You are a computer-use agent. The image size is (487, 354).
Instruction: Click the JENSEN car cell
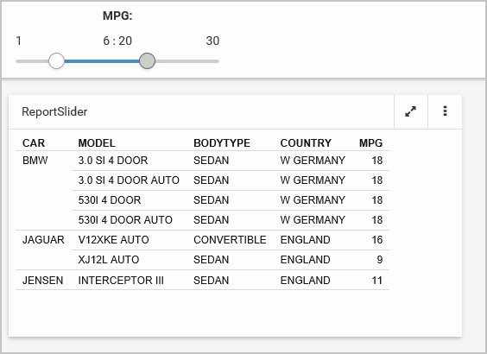(x=43, y=281)
